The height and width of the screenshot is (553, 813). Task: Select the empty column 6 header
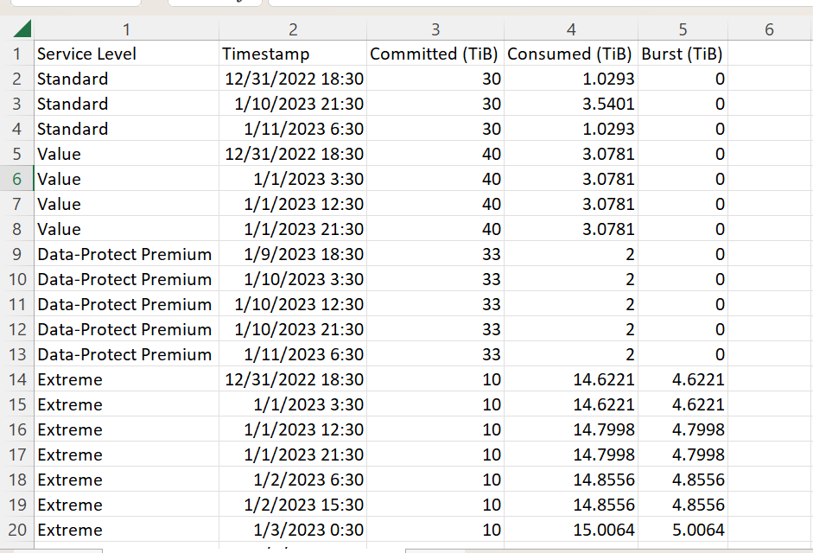coord(769,30)
